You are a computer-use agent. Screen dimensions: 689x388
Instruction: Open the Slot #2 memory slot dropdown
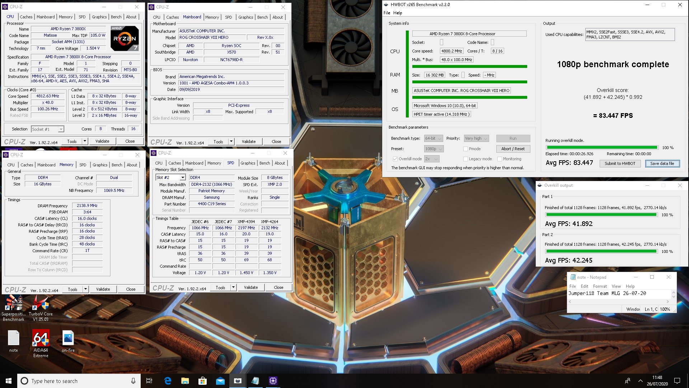tap(170, 177)
